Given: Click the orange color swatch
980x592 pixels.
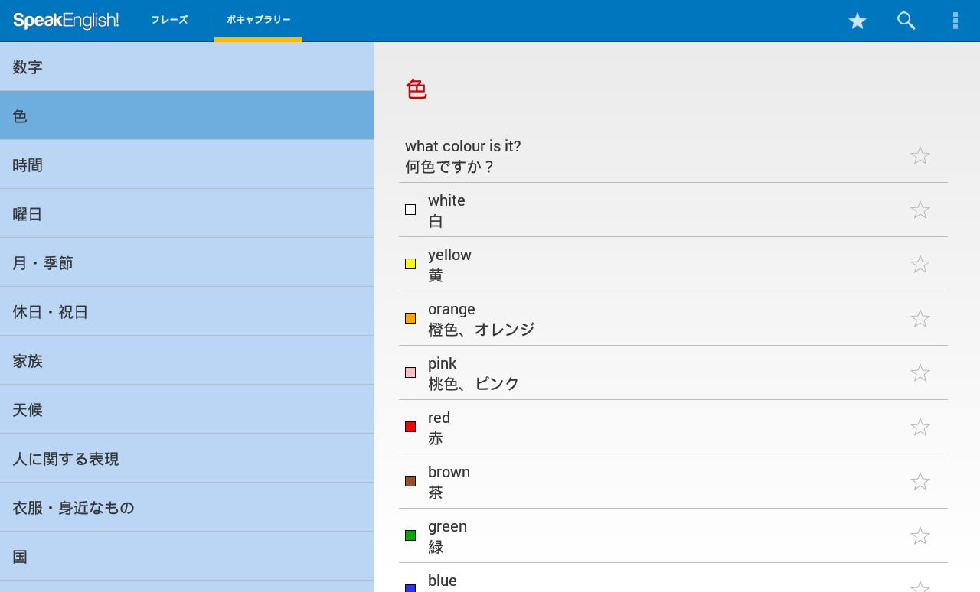Looking at the screenshot, I should click(410, 318).
